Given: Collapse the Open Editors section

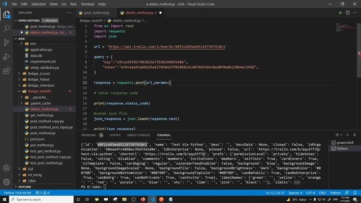Looking at the screenshot, I should pyautogui.click(x=16, y=20).
